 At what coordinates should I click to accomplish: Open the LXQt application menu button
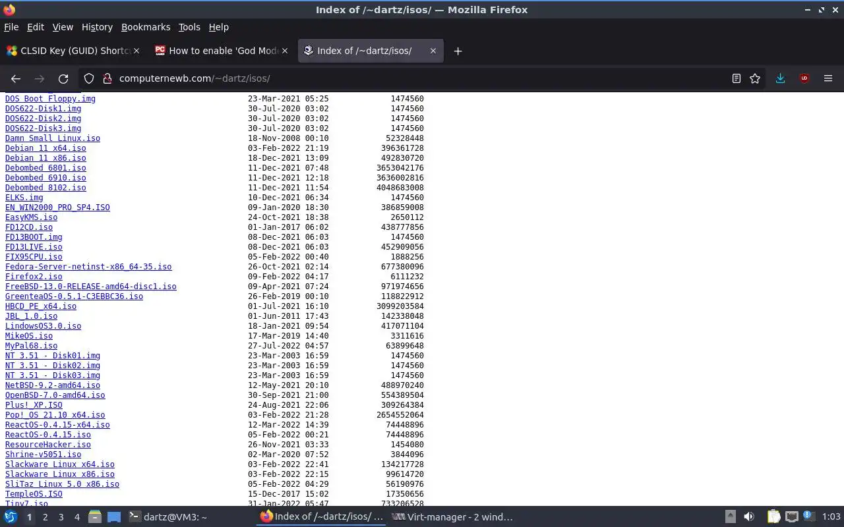11,517
